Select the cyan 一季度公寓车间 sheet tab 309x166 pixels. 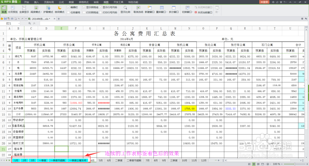click(78, 160)
